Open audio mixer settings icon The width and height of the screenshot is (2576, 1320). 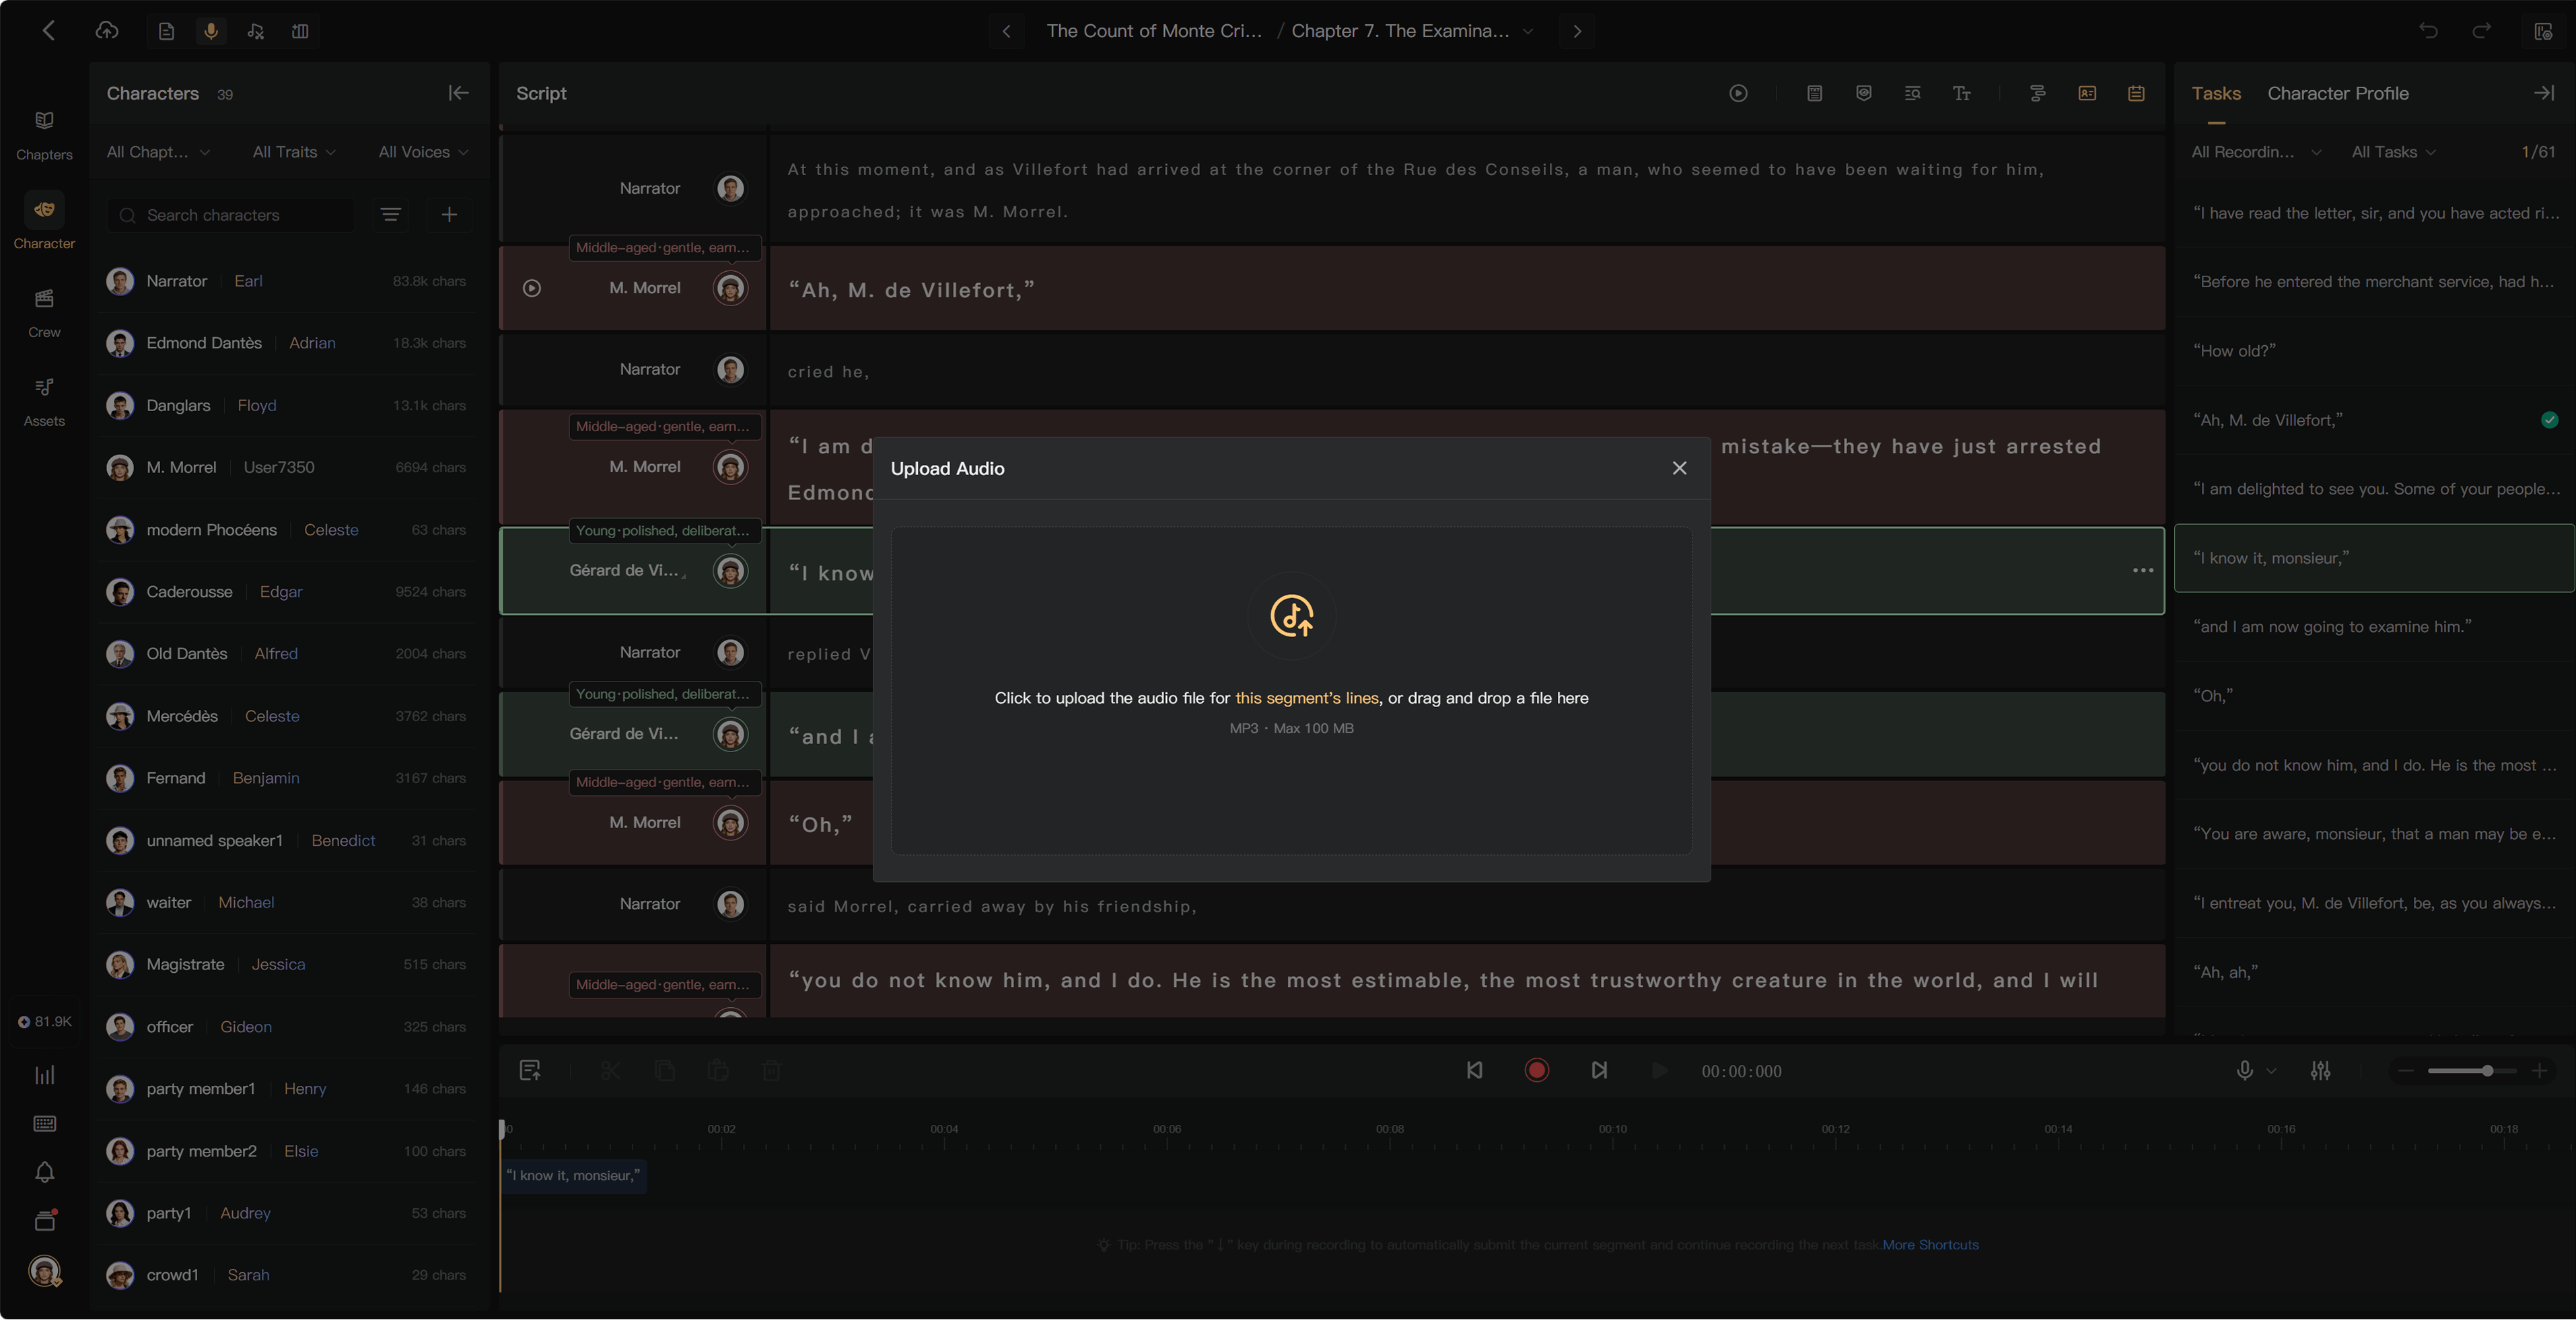[2320, 1070]
